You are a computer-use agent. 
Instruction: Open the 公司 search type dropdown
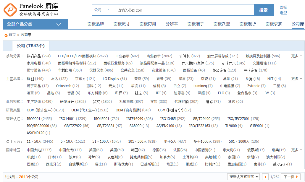[x=102, y=10]
